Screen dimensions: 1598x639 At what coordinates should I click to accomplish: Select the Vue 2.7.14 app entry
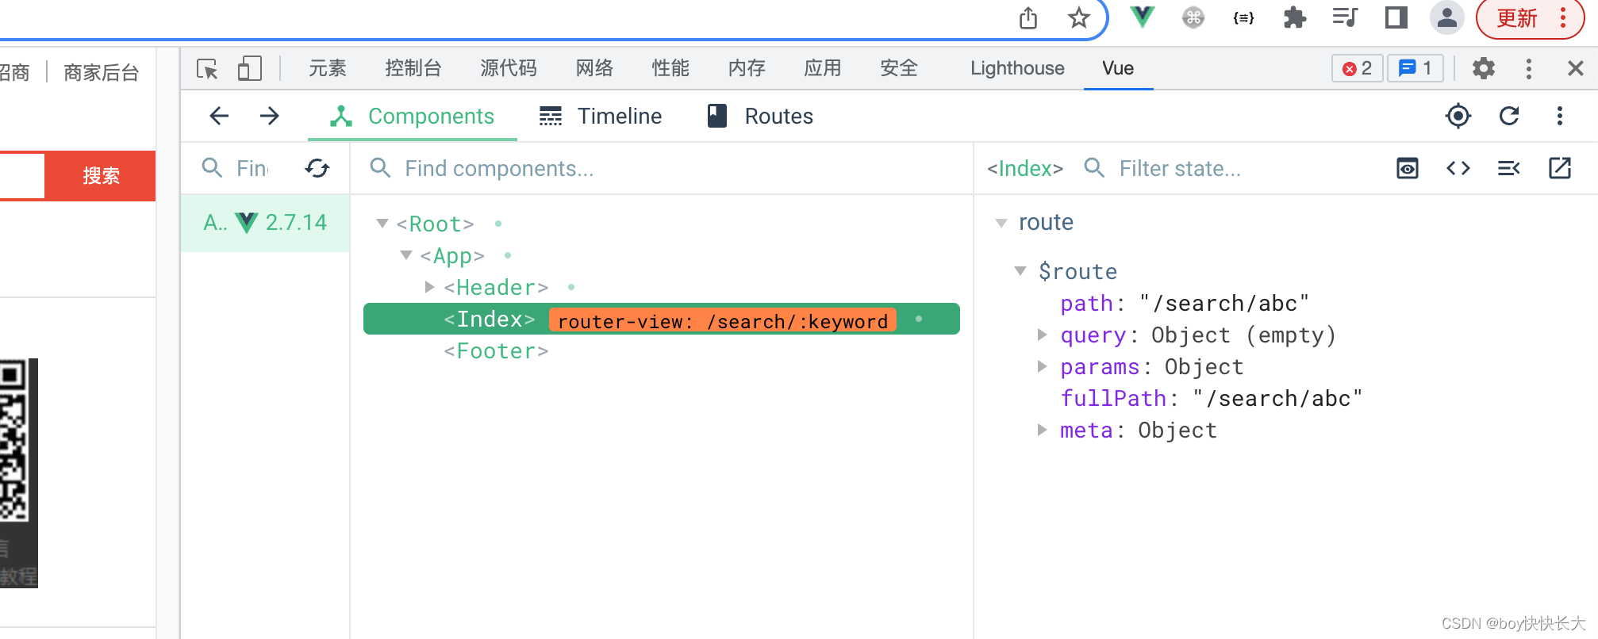pos(265,223)
